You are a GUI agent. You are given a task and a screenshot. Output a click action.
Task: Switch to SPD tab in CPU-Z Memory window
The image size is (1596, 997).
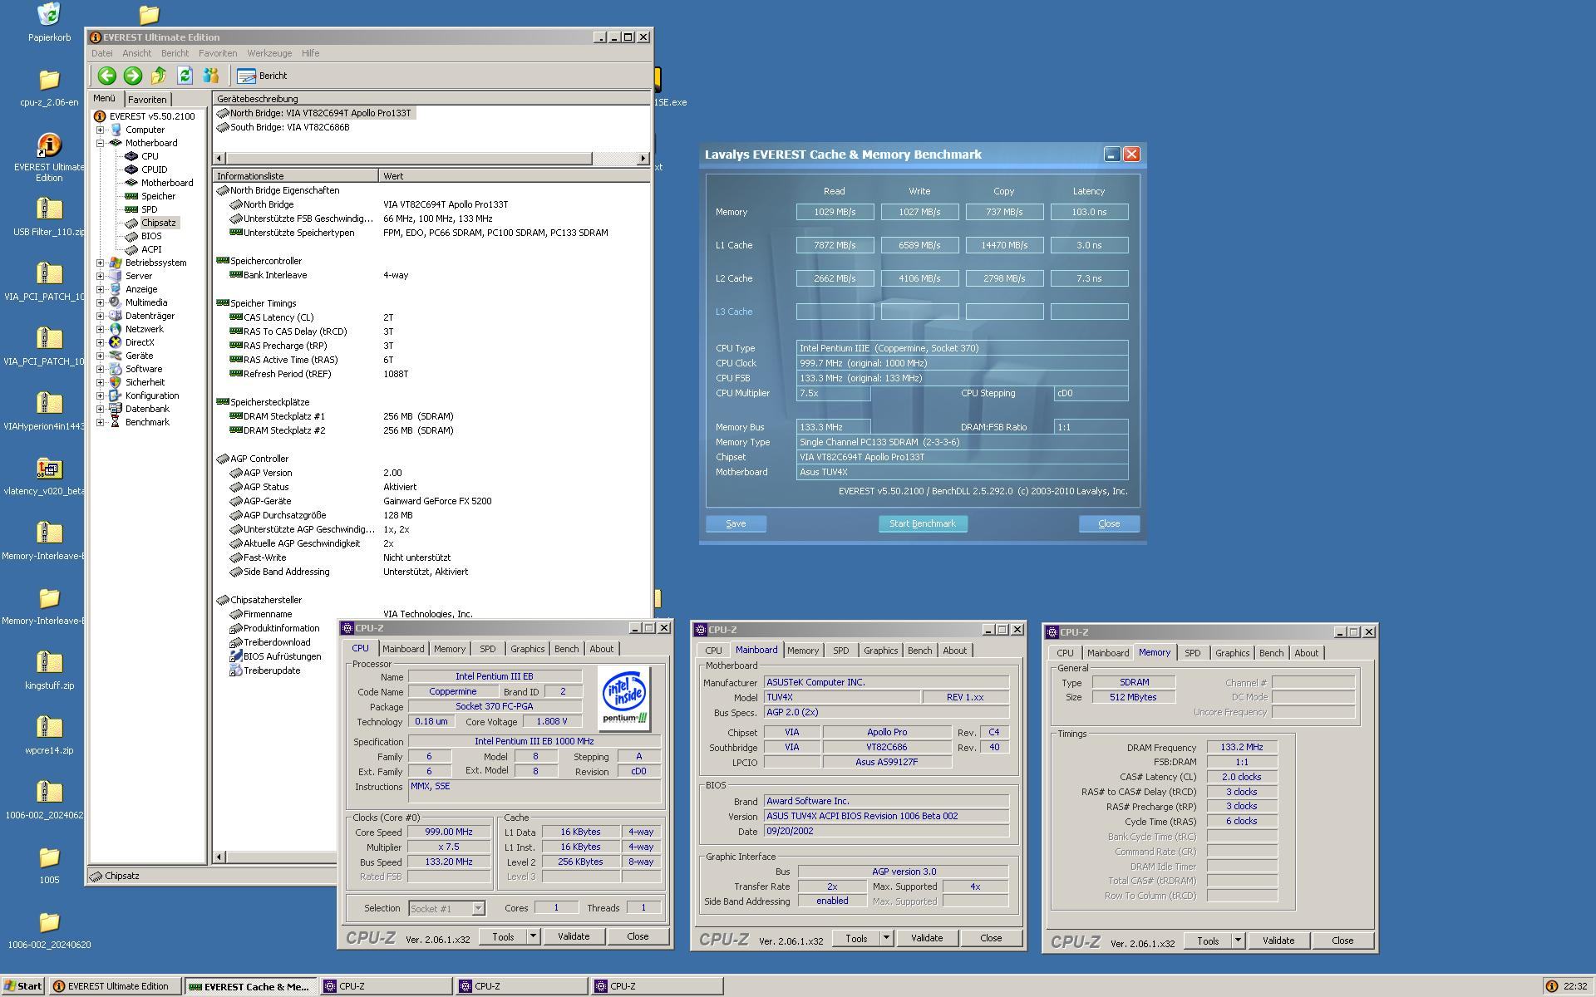pyautogui.click(x=1192, y=653)
